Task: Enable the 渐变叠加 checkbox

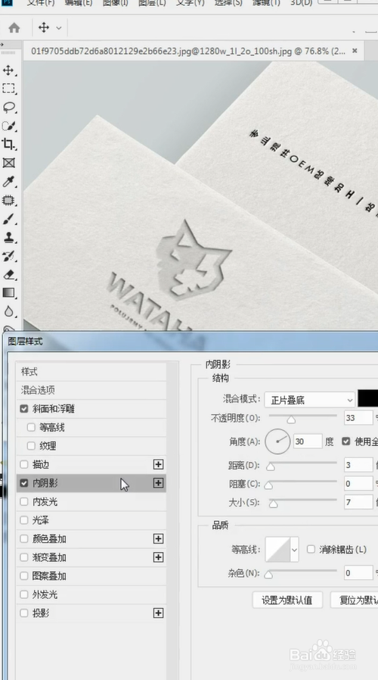Action: point(24,557)
